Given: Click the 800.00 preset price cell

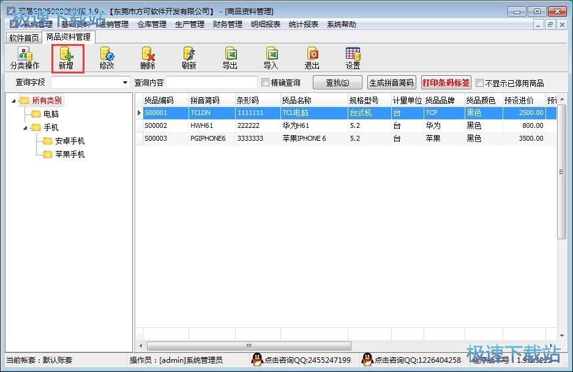Looking at the screenshot, I should coord(524,125).
